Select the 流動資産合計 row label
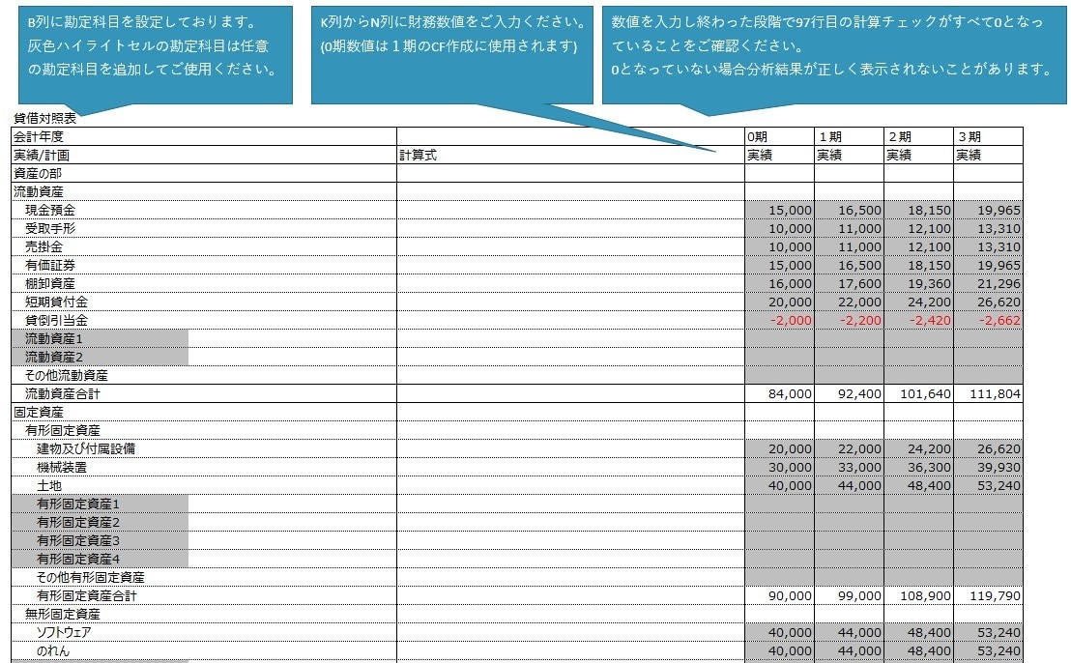Image resolution: width=1071 pixels, height=663 pixels. 63,394
